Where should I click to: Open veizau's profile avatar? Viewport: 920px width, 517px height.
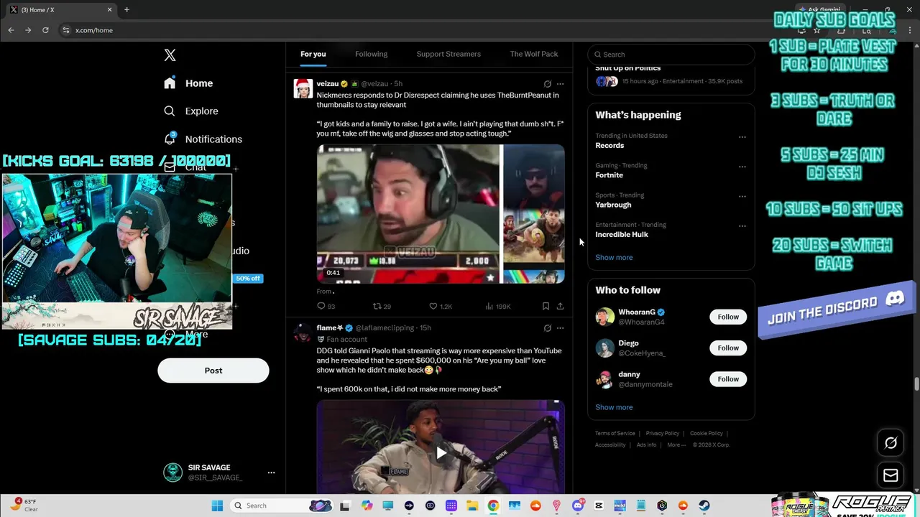tap(303, 88)
